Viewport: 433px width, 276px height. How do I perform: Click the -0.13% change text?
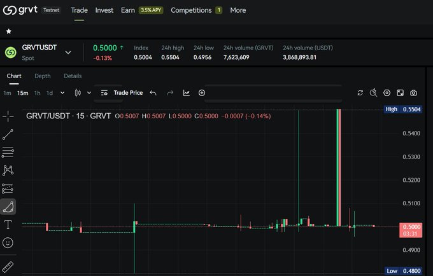pyautogui.click(x=103, y=58)
